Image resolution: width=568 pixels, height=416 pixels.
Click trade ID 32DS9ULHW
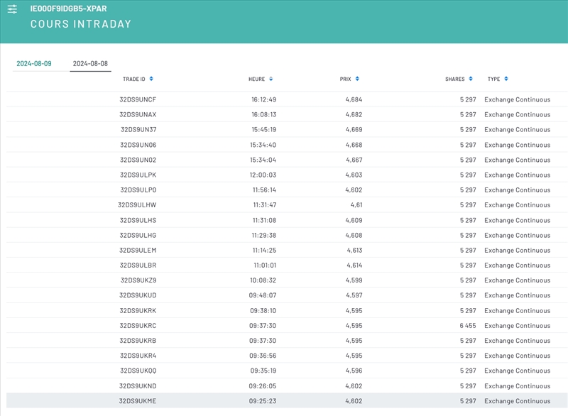(137, 205)
